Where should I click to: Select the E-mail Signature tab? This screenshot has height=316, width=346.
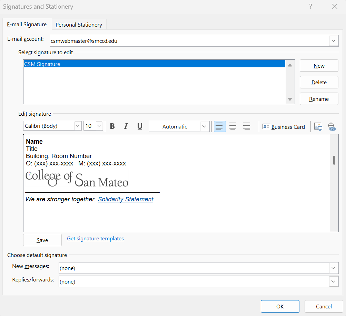[x=27, y=25]
